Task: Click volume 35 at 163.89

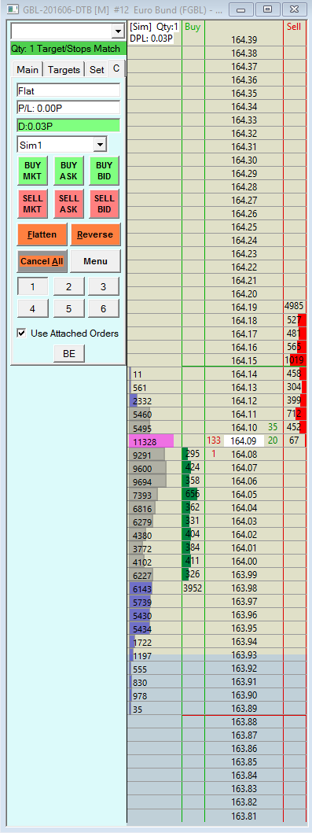Action: point(138,709)
